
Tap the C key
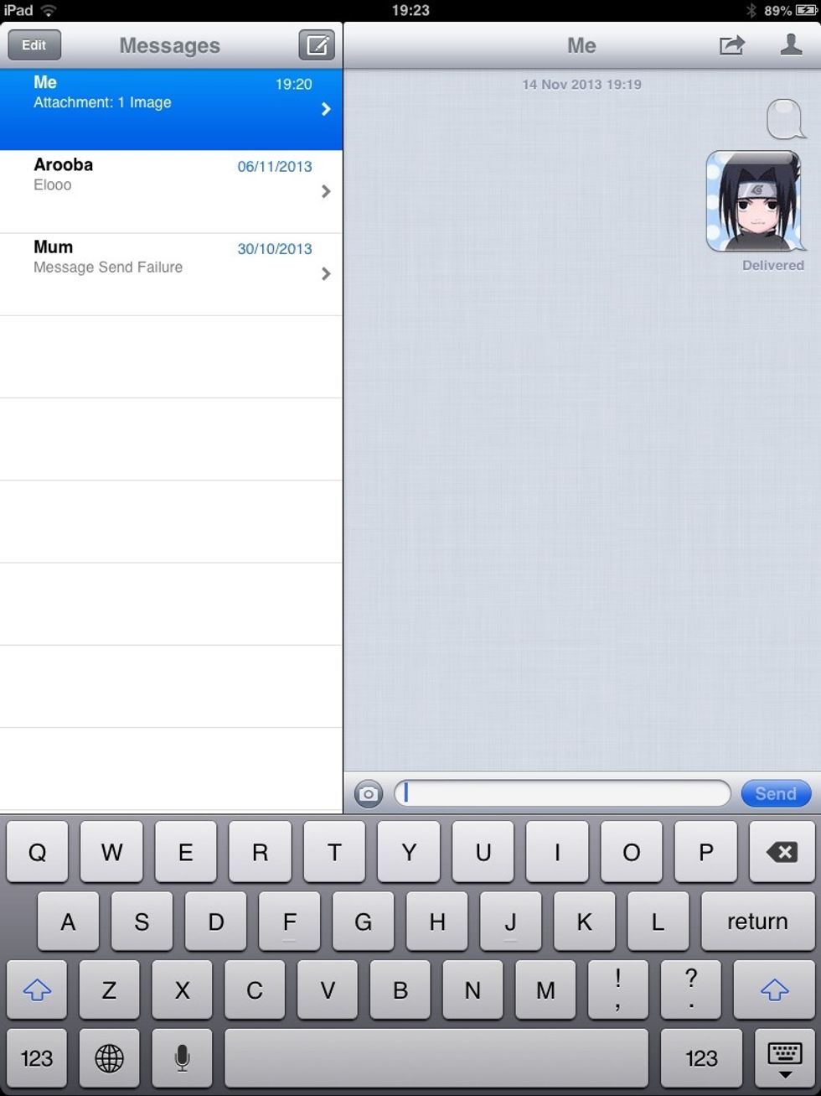click(x=255, y=990)
